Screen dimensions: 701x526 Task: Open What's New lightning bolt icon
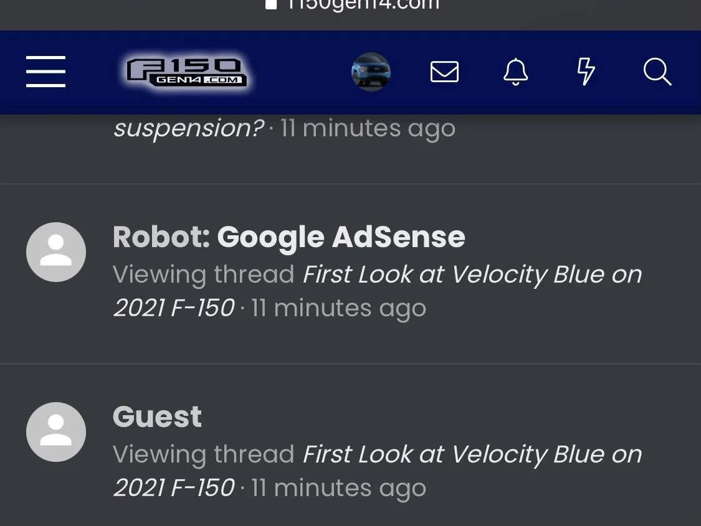pos(586,72)
